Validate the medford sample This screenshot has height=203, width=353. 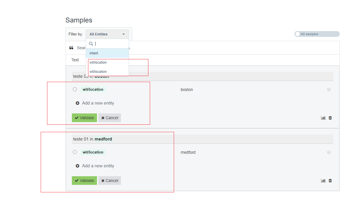coord(84,181)
